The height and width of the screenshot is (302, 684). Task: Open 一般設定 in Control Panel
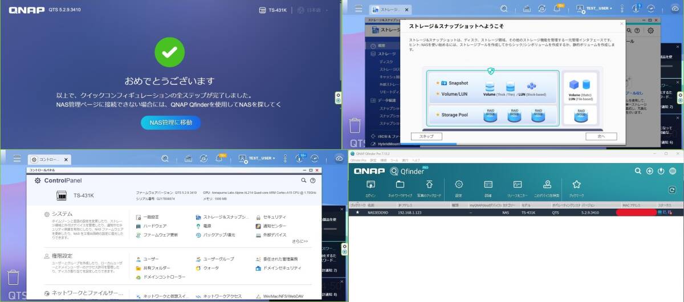[x=148, y=217]
